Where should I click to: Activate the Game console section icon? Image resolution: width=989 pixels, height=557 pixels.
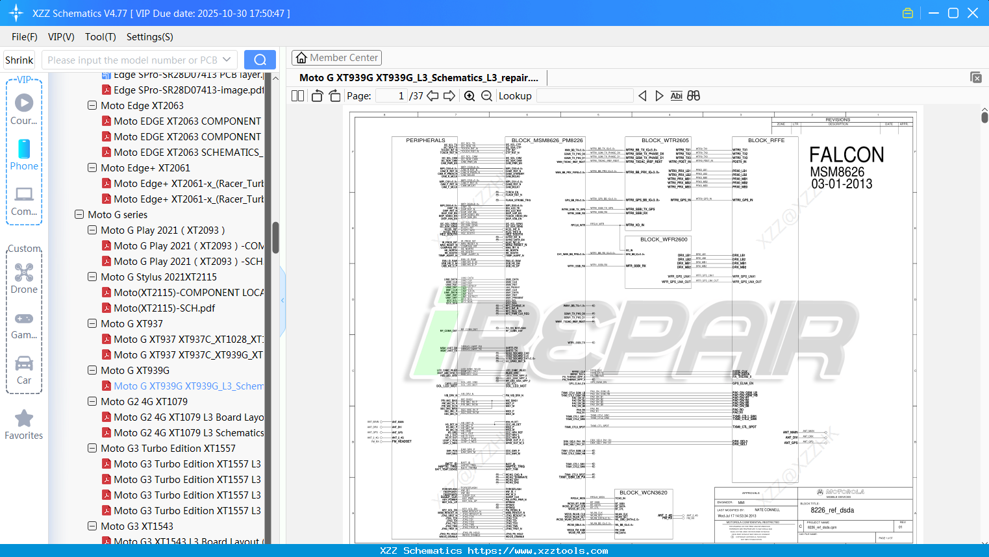(24, 318)
